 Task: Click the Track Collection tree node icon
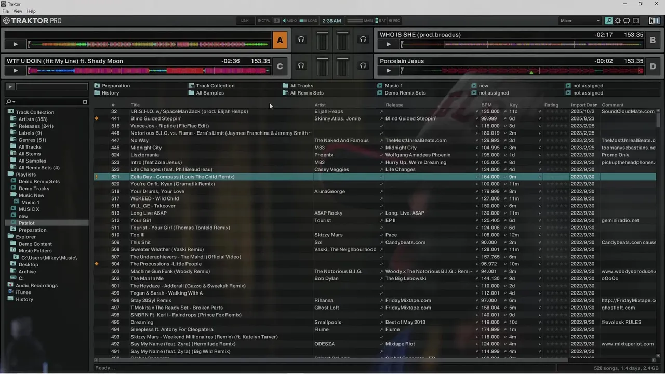[10, 112]
